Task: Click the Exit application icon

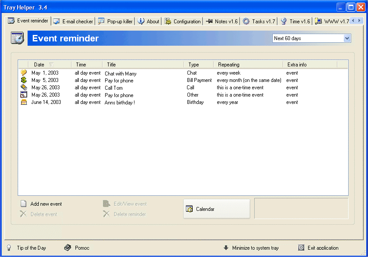Action: pos(301,248)
